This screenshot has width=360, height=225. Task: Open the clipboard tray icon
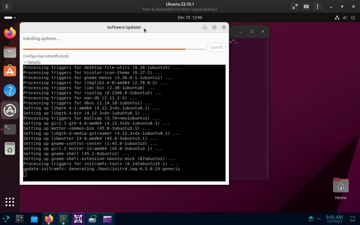point(311,219)
